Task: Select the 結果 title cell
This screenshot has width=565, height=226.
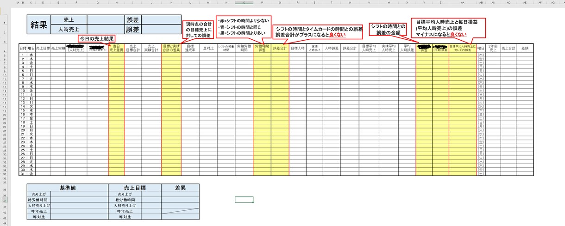Action: [x=38, y=25]
